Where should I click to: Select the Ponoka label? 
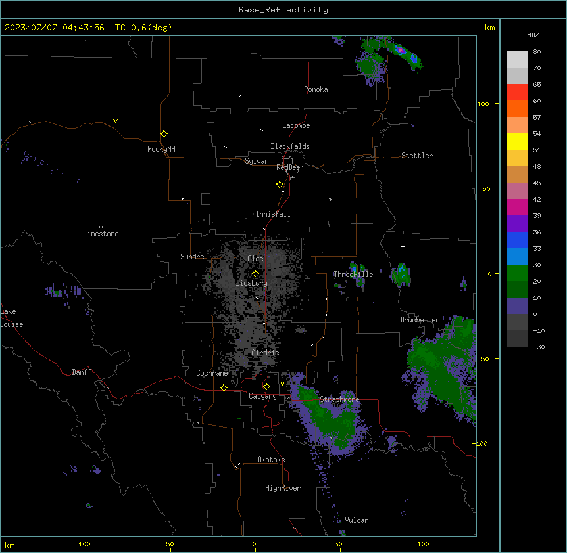point(316,89)
